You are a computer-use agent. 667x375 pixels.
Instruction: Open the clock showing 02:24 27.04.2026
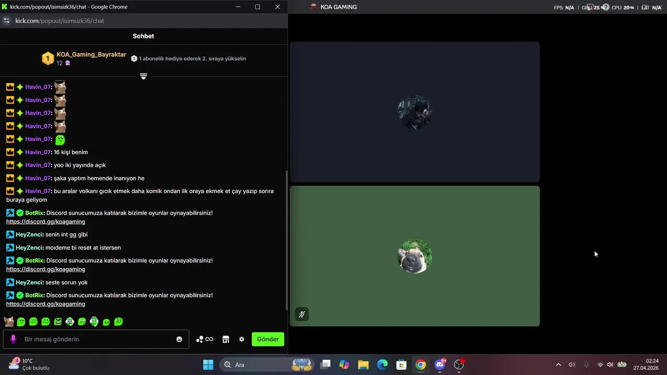point(646,365)
